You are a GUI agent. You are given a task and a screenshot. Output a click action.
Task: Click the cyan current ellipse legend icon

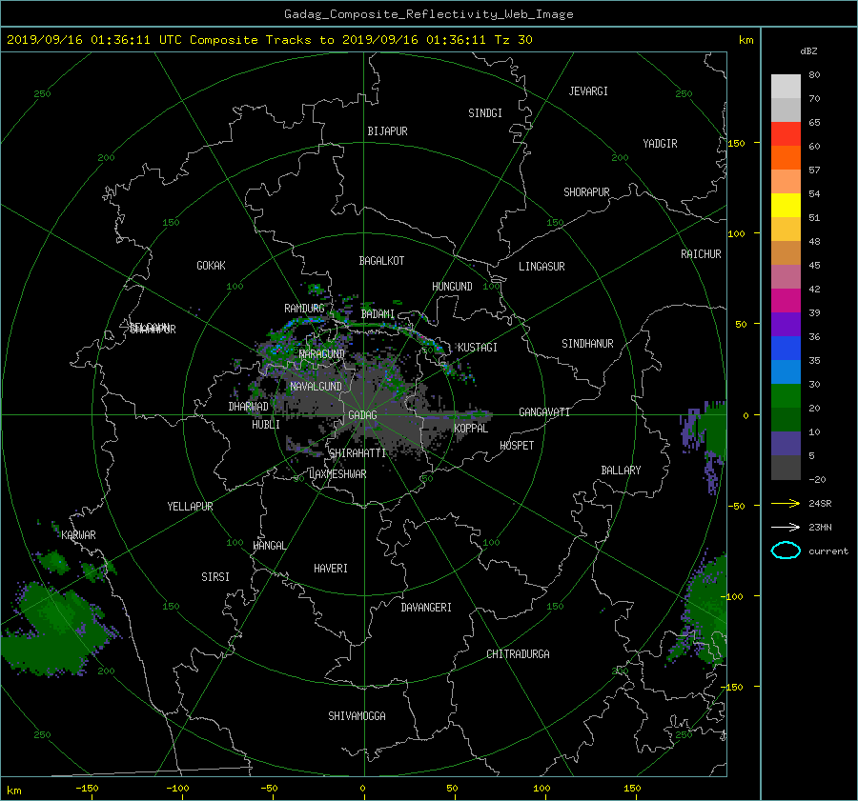point(786,551)
